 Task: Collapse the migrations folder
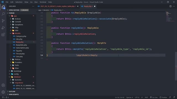point(22,83)
